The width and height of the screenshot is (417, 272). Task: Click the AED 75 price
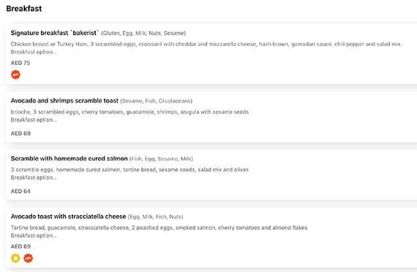point(21,63)
